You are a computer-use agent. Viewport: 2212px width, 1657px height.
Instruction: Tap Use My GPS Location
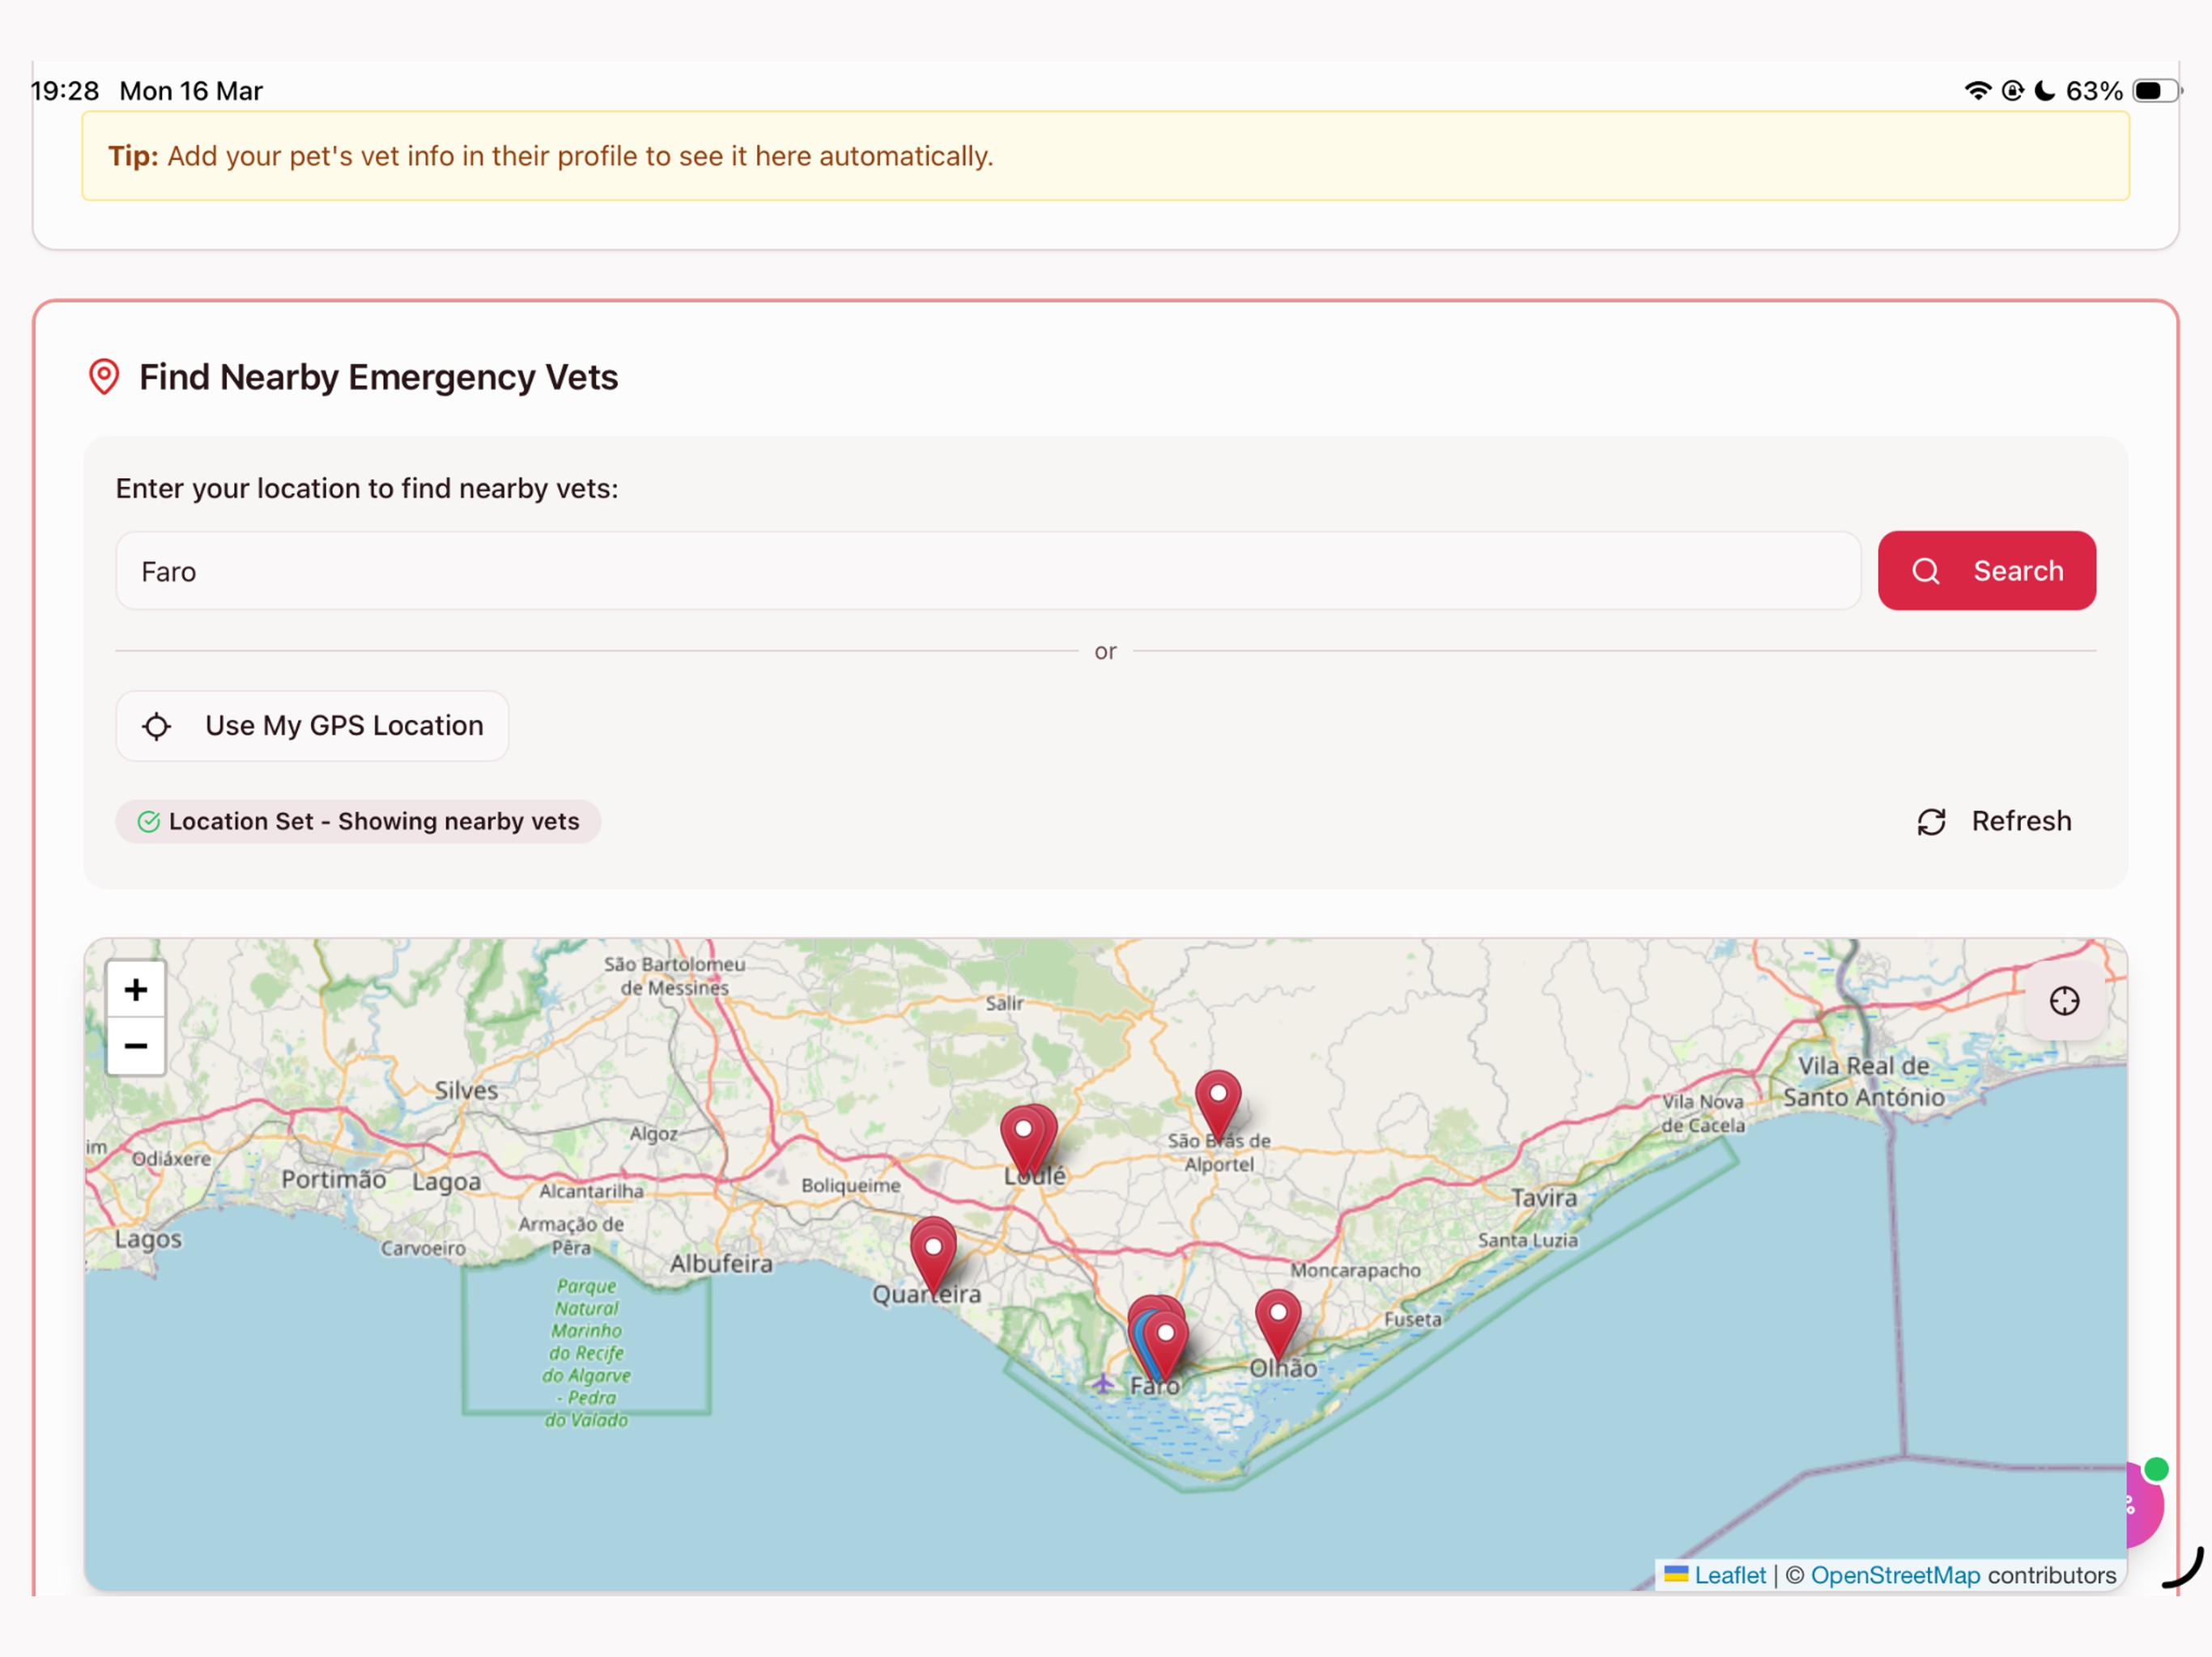[x=312, y=726]
